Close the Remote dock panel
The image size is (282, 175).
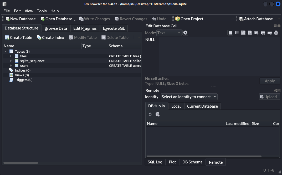[x=279, y=91]
